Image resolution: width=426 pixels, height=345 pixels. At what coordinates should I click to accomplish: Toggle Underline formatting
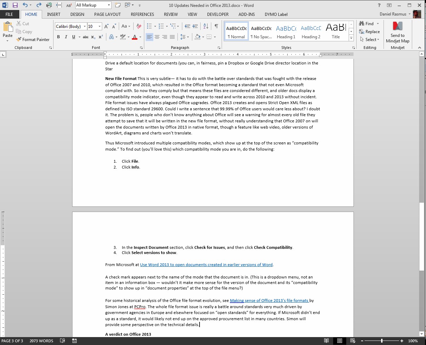click(x=74, y=37)
